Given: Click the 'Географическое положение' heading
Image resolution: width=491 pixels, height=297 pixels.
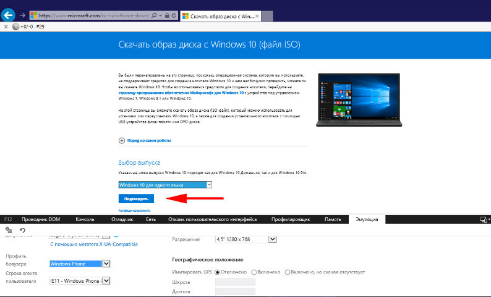Looking at the screenshot, I should pyautogui.click(x=208, y=260).
